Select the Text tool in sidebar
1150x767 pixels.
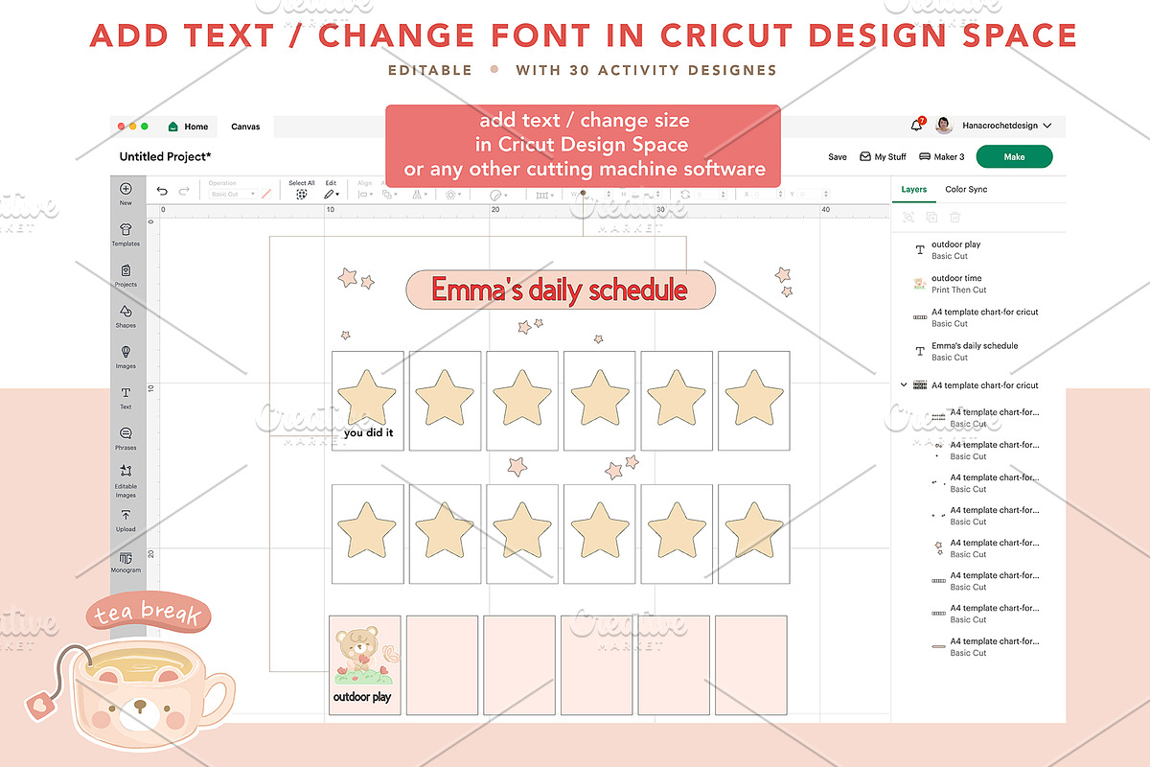[126, 397]
